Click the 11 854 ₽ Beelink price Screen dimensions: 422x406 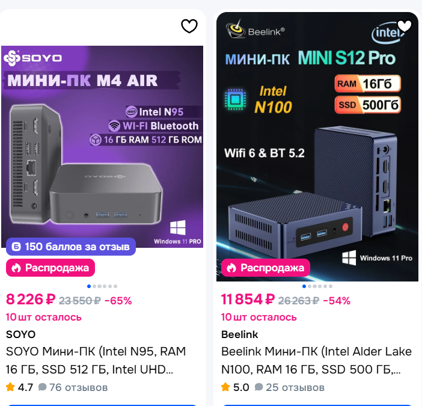point(248,300)
